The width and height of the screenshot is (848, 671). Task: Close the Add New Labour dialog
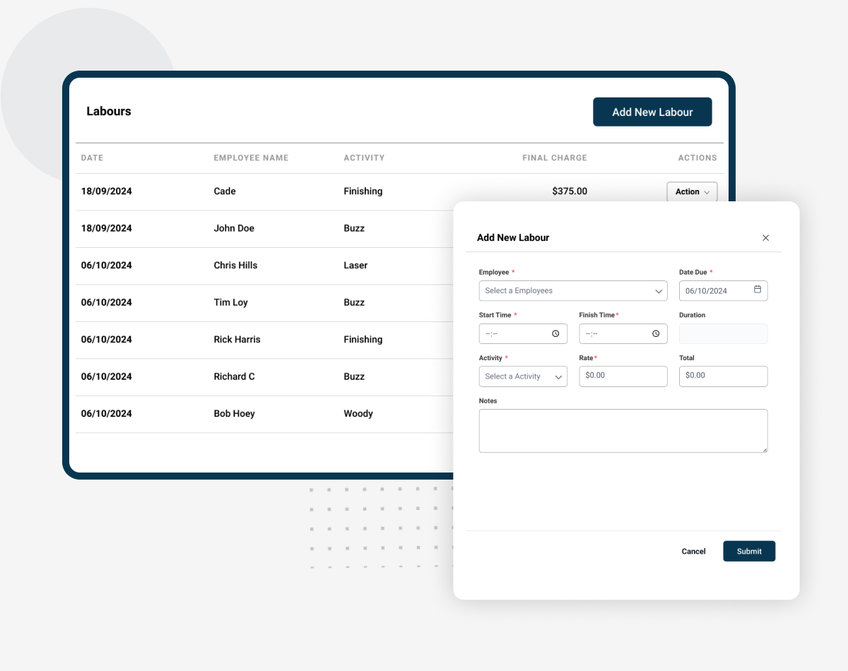765,238
